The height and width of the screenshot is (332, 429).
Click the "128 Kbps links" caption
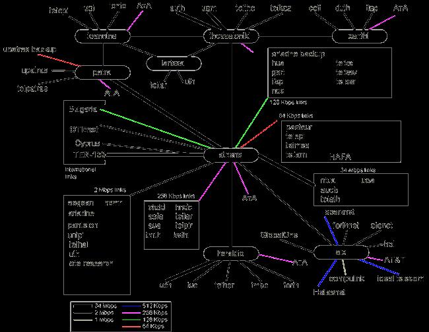pyautogui.click(x=288, y=102)
